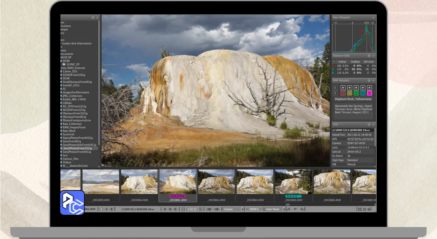This screenshot has height=239, width=437.
Task: Rotate image counterclockwise arrow in status bar
Action: (302, 209)
